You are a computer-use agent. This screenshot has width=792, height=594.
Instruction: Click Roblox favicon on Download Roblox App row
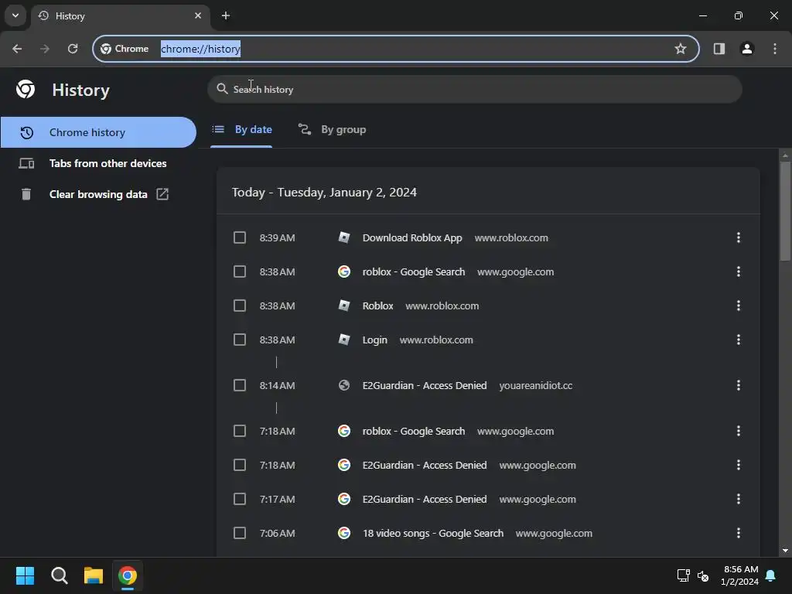coord(344,237)
